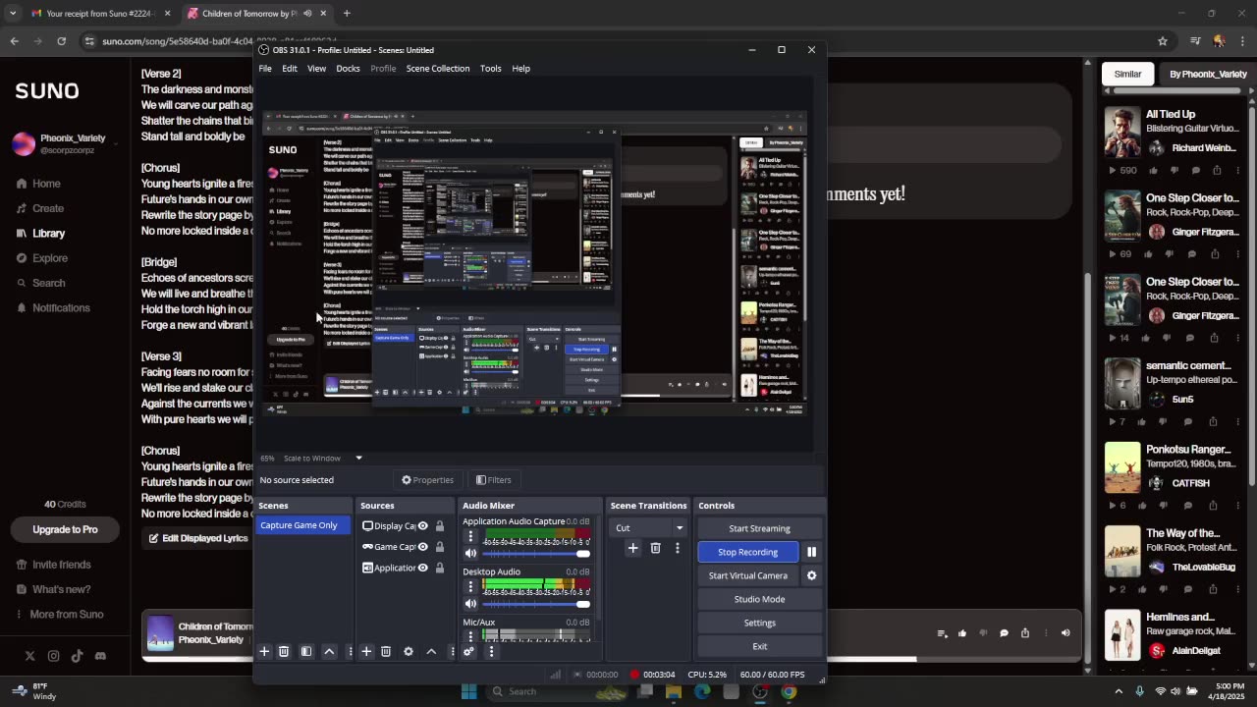Add a new scene with the plus icon
Image resolution: width=1257 pixels, height=707 pixels.
pos(264,651)
